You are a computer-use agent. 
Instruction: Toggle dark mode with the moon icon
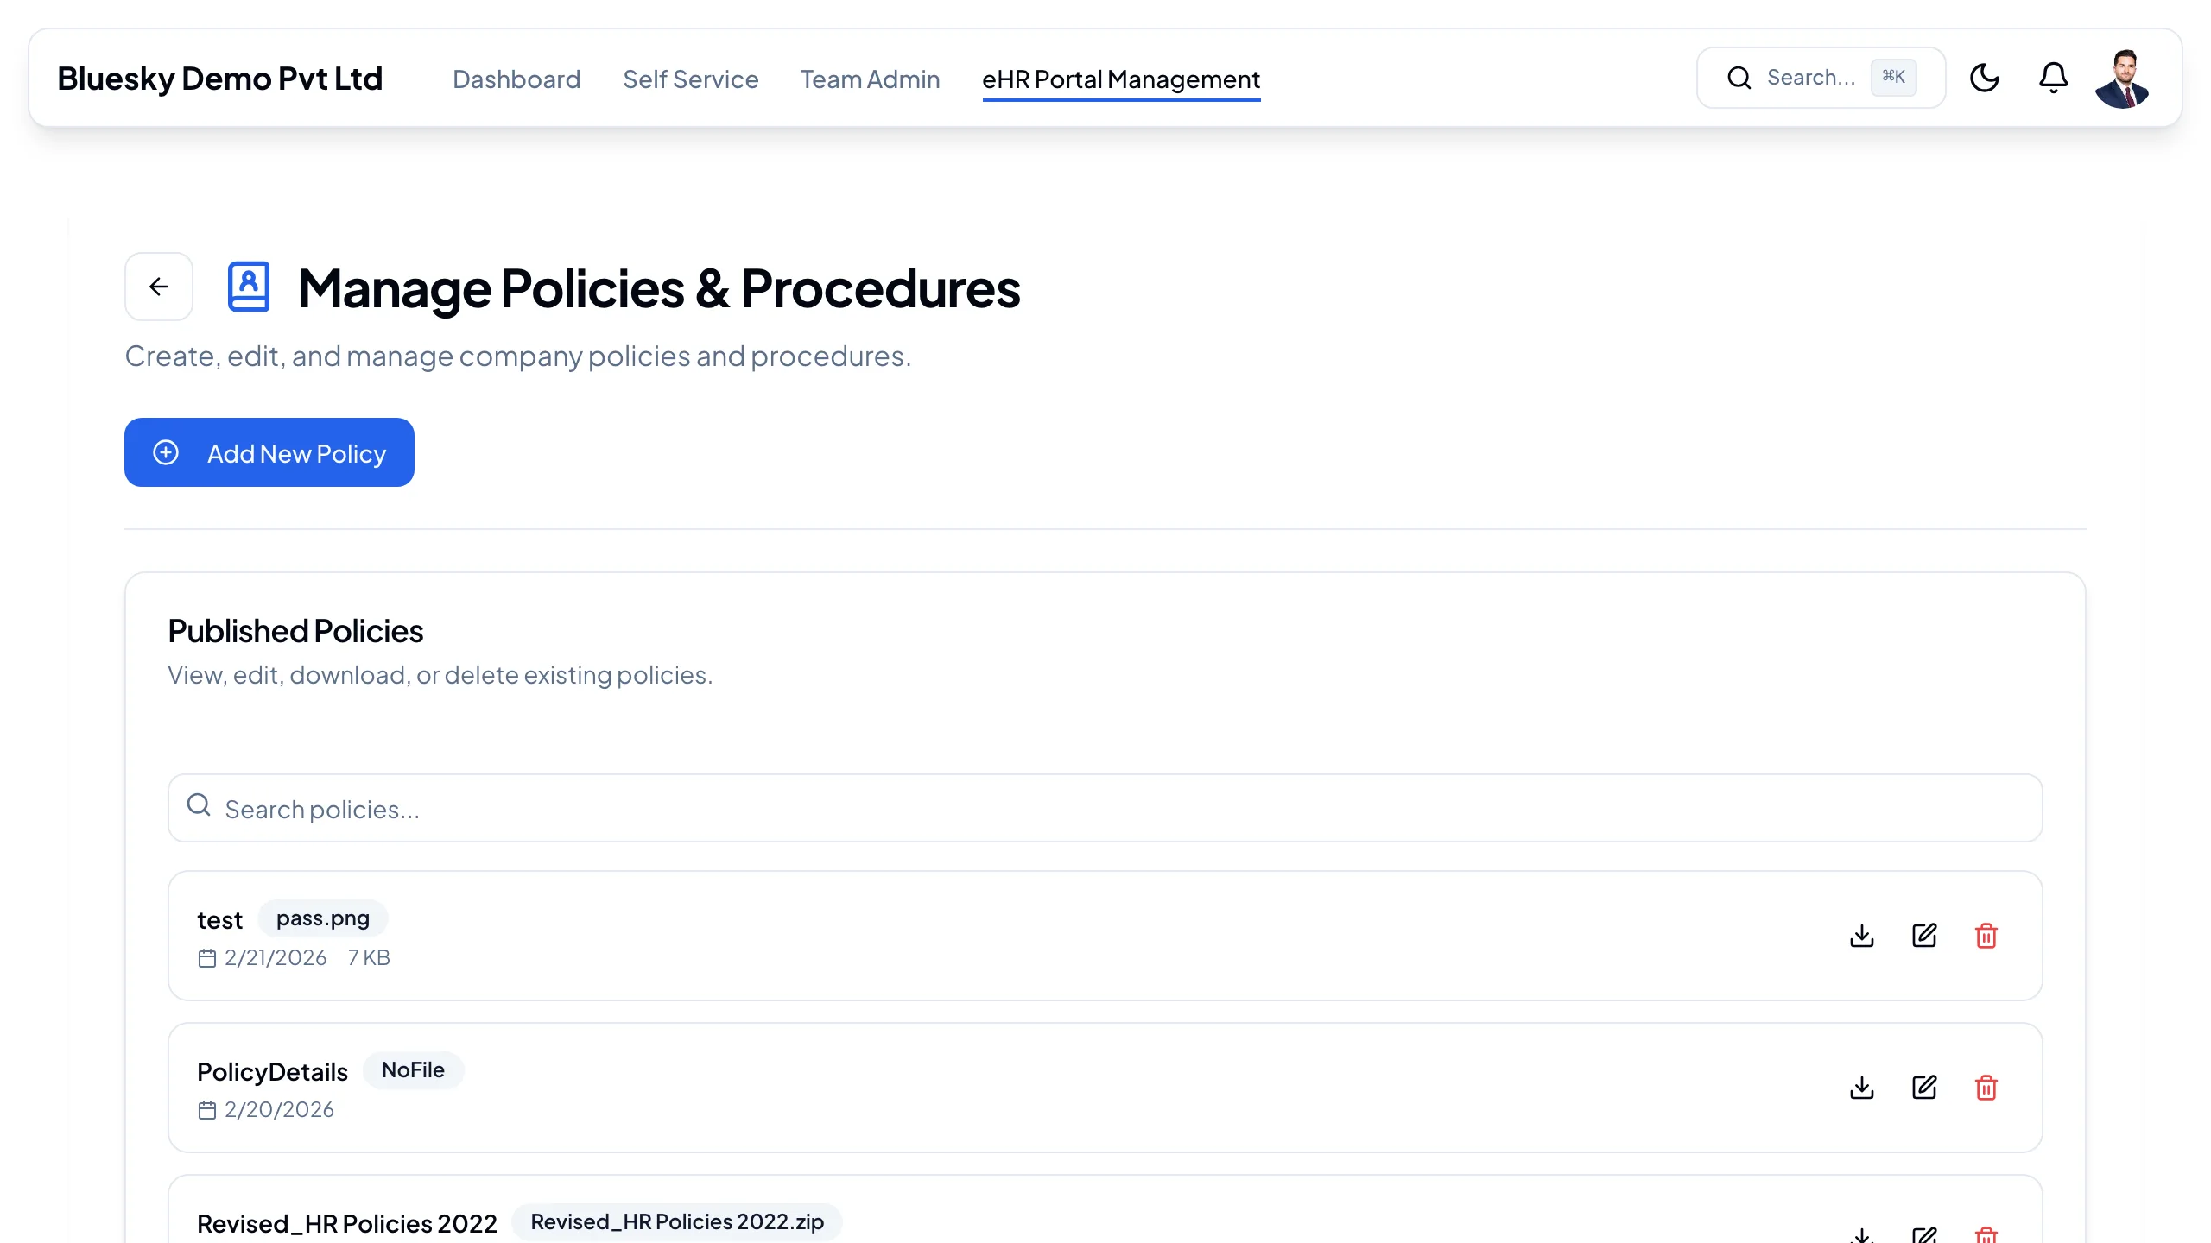[1985, 78]
